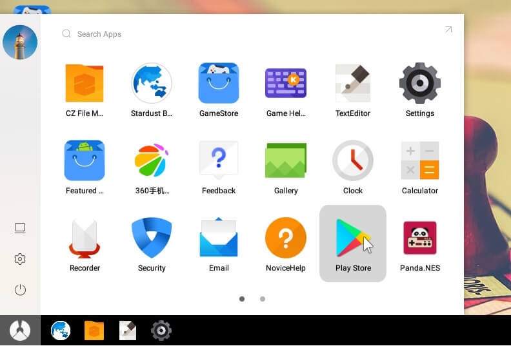Image resolution: width=511 pixels, height=346 pixels.
Task: Open settings gear on taskbar
Action: [x=161, y=331]
